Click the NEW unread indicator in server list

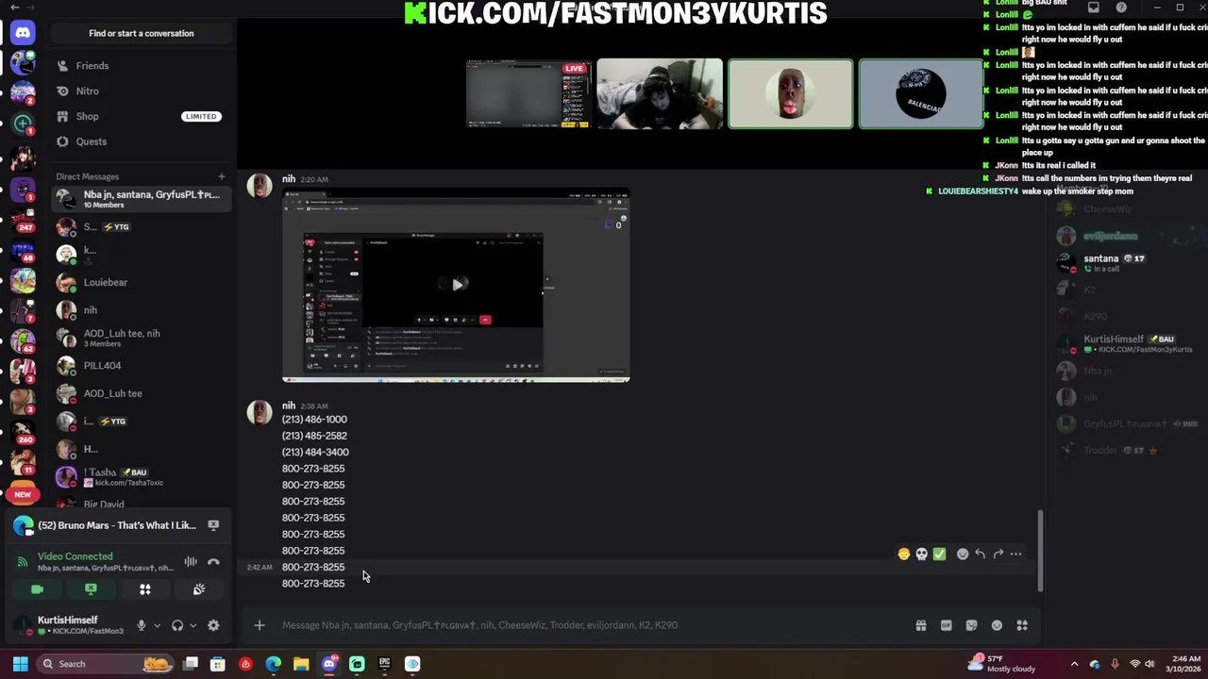(23, 494)
